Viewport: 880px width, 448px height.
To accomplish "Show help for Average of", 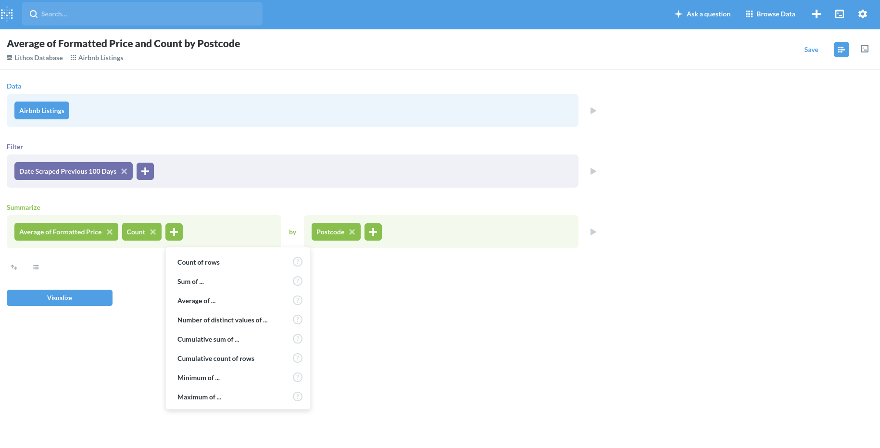I will coord(298,300).
